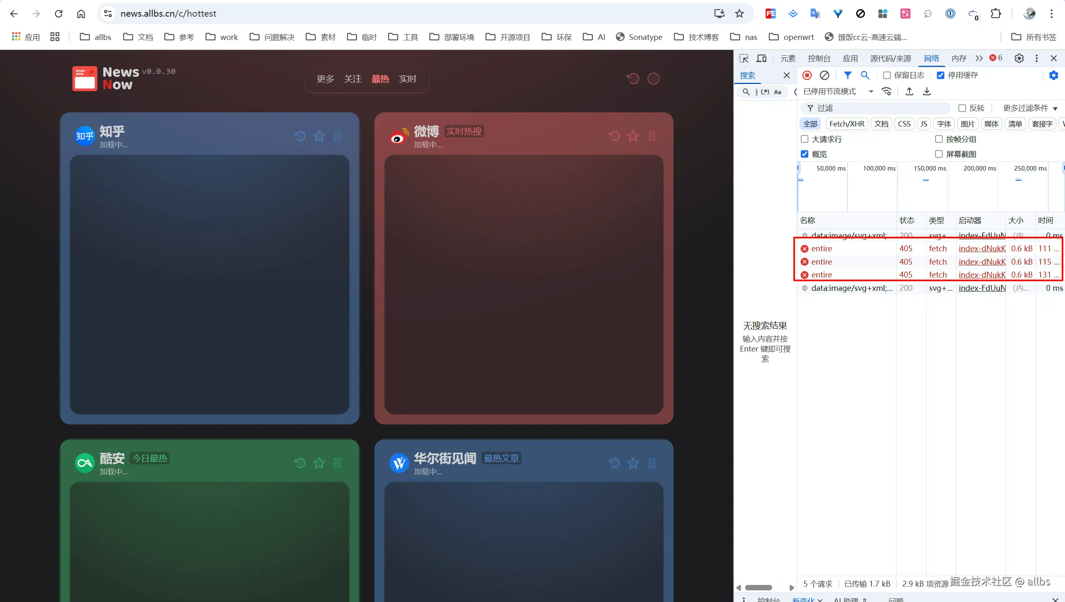Image resolution: width=1065 pixels, height=602 pixels.
Task: Toggle the 屏幕截图 checkbox
Action: tap(939, 154)
